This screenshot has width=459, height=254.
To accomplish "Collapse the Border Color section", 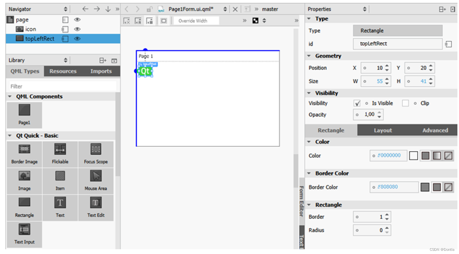I will (x=309, y=173).
